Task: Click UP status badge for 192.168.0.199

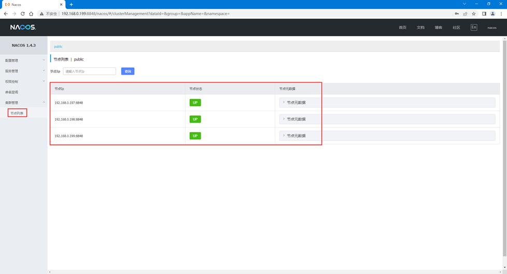Action: click(x=195, y=136)
